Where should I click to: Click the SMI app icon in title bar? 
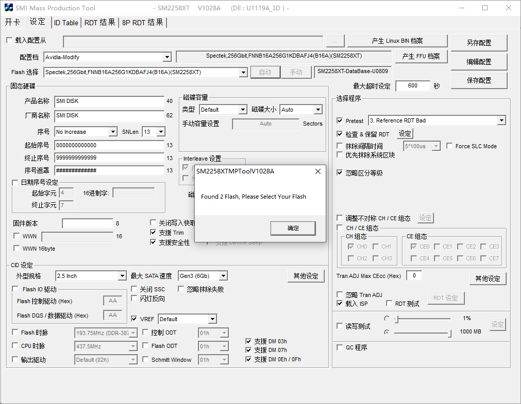click(x=9, y=8)
